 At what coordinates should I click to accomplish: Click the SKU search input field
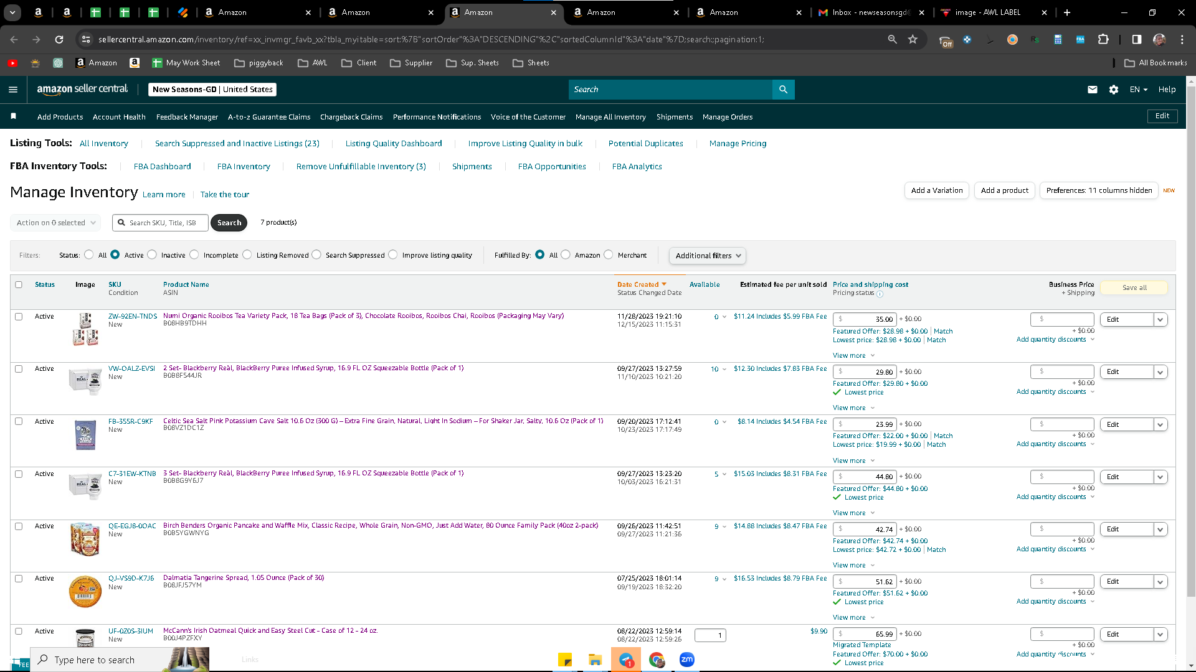(x=161, y=223)
